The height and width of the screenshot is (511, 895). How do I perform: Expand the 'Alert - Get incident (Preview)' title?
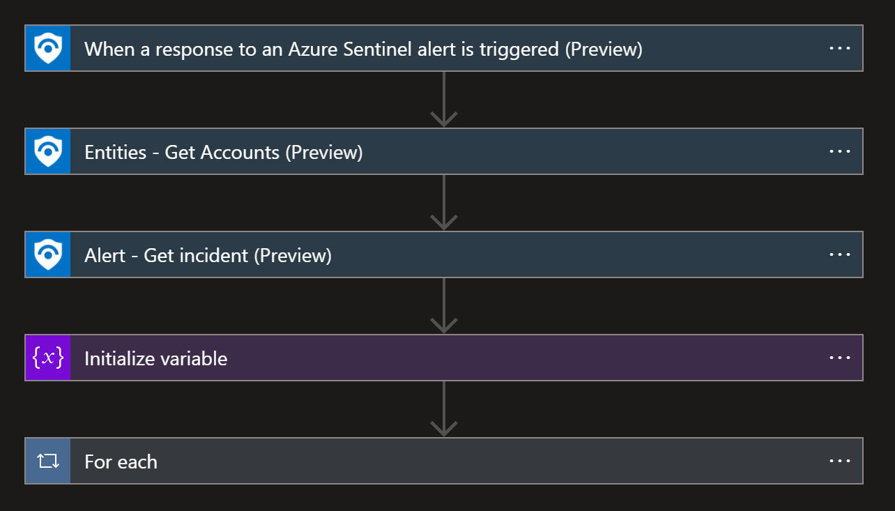(208, 255)
